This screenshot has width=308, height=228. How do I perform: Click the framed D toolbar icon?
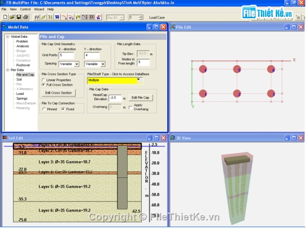[x=91, y=17]
